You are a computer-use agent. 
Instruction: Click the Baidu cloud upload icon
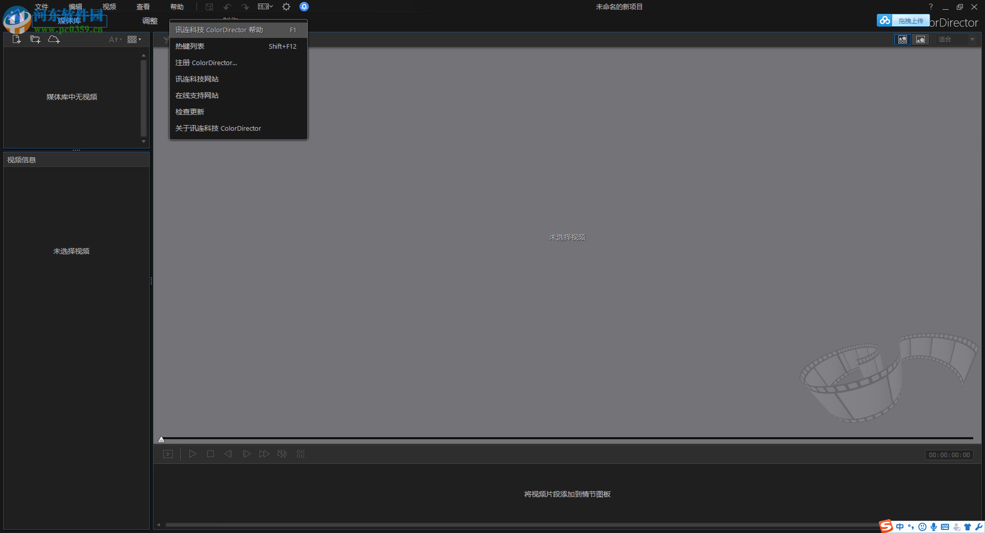pos(884,20)
